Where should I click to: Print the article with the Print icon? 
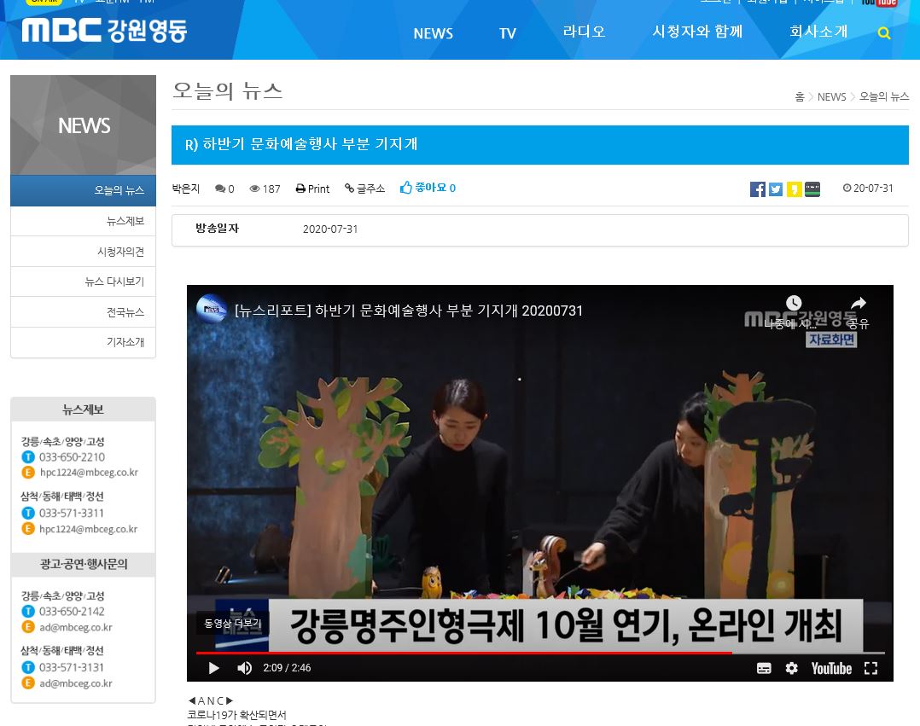312,189
